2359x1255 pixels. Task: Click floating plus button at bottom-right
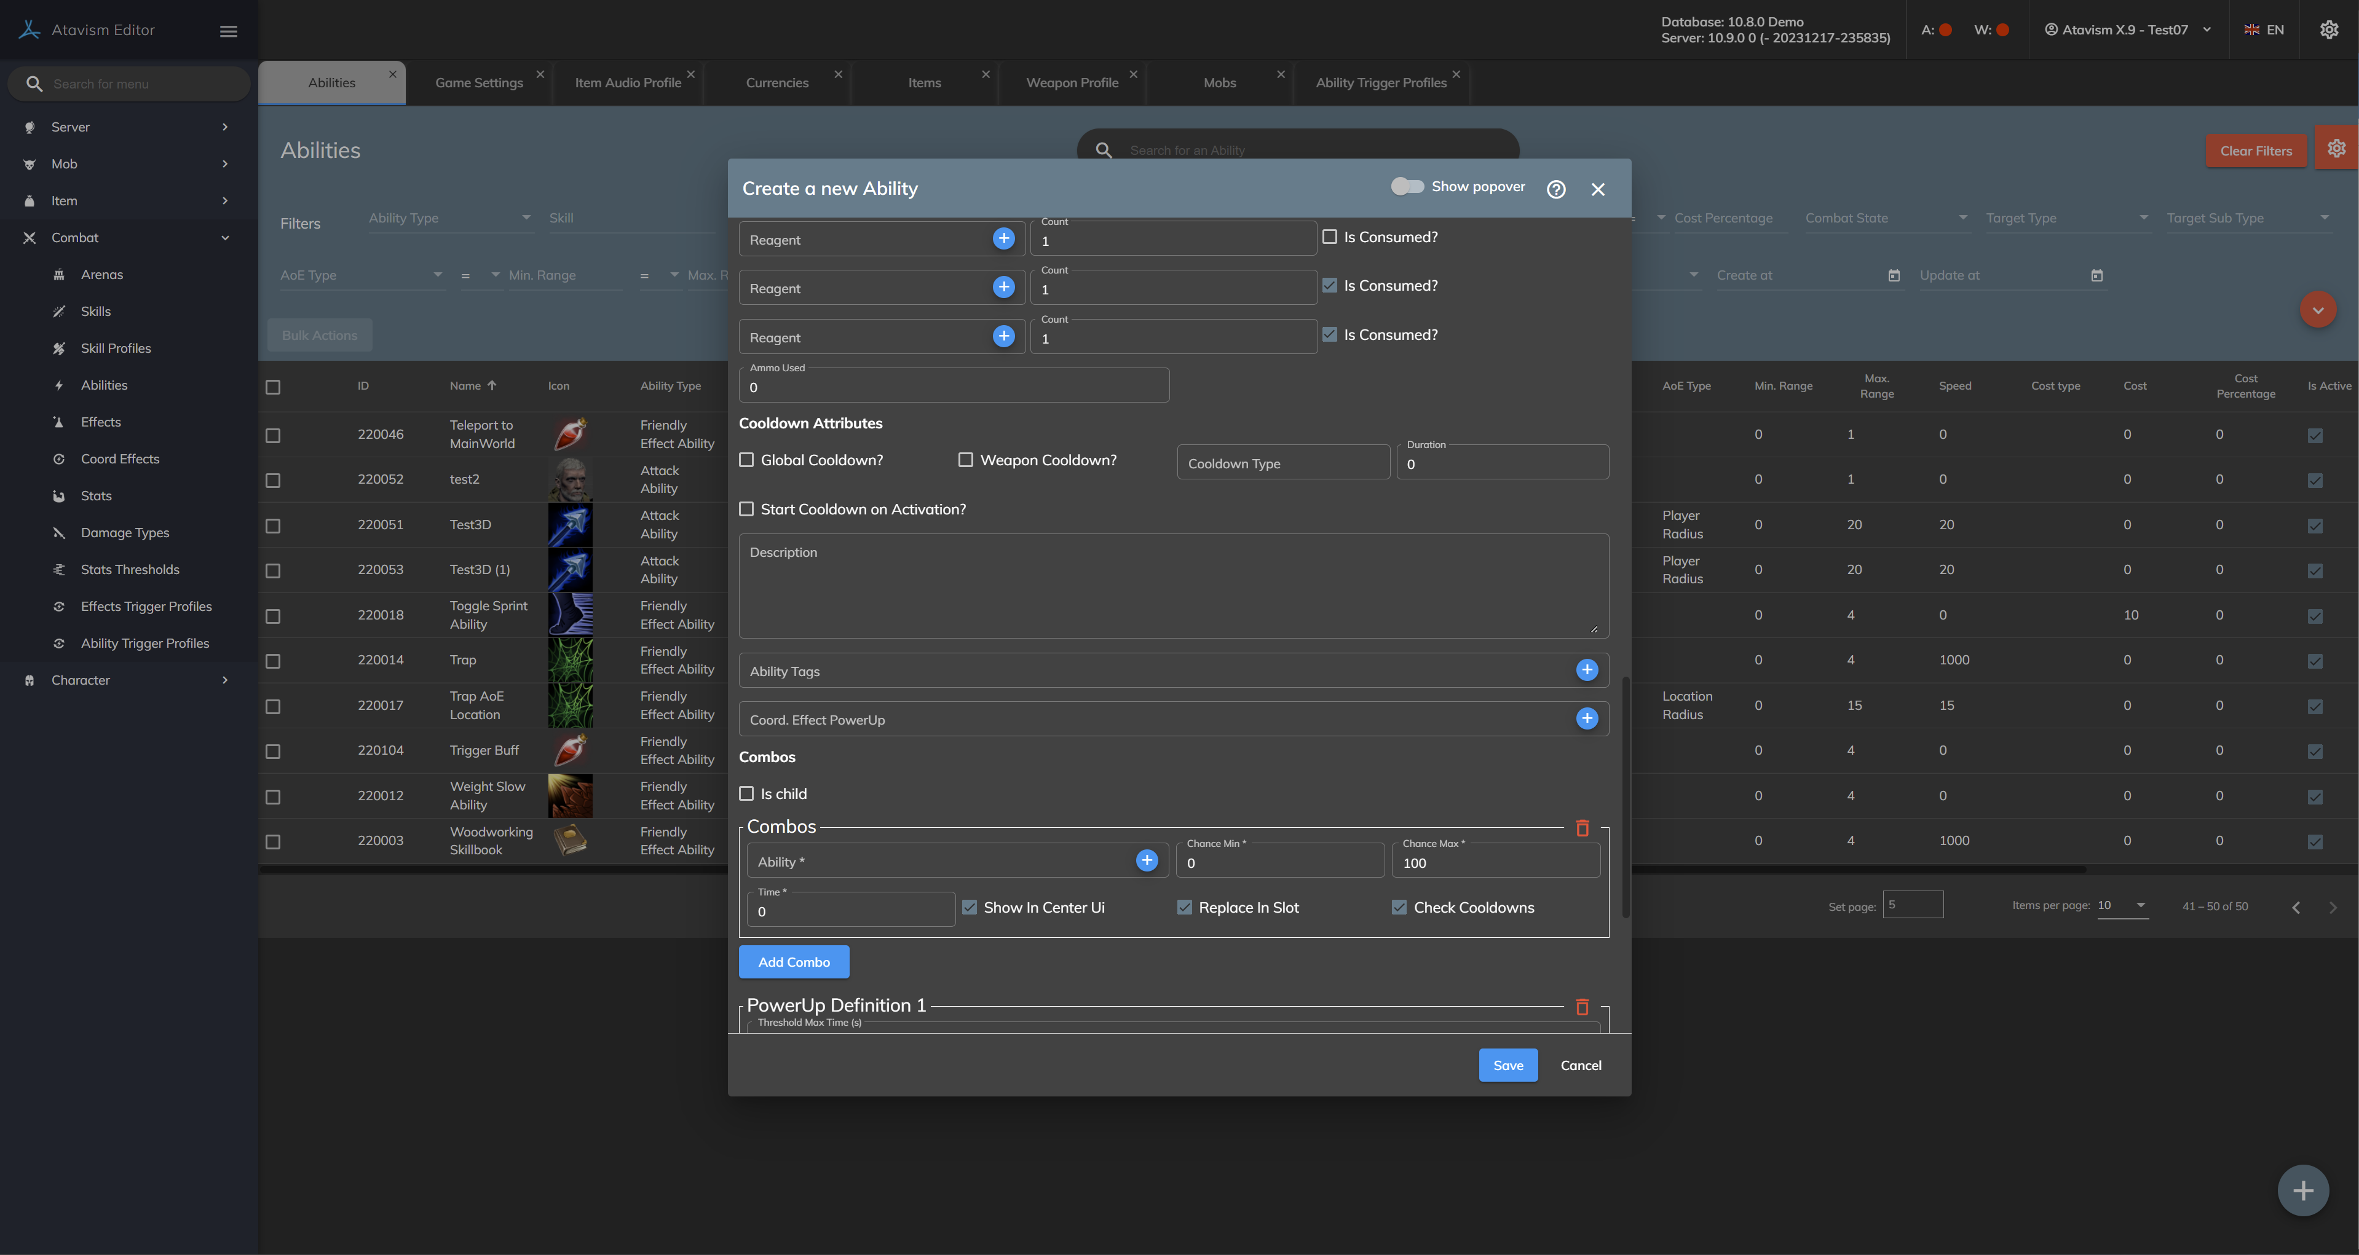pyautogui.click(x=2302, y=1190)
